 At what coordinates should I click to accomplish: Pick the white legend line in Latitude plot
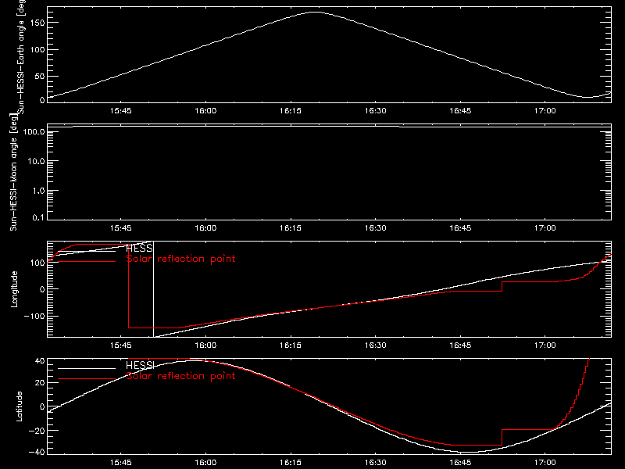pyautogui.click(x=87, y=368)
